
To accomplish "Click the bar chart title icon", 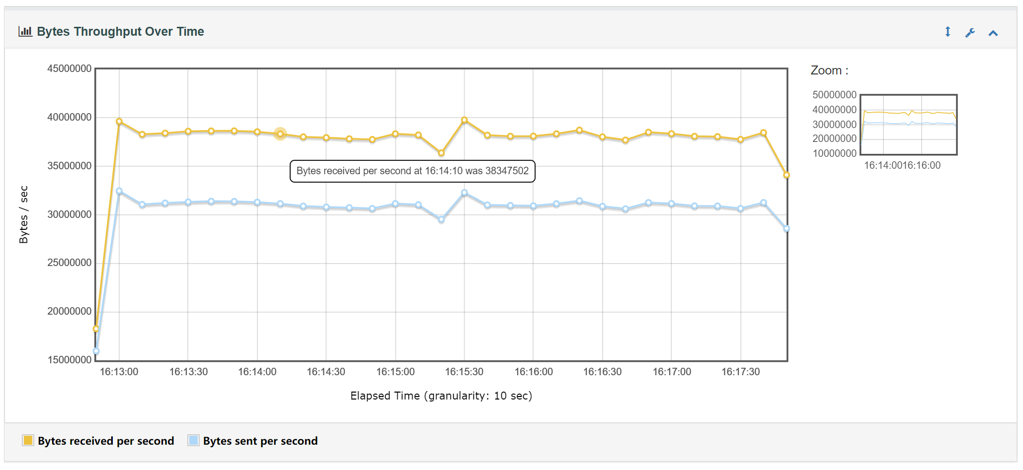I will [x=25, y=32].
